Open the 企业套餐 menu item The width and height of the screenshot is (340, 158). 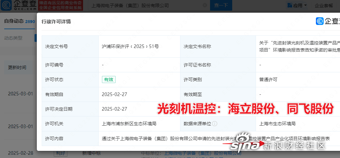click(324, 6)
